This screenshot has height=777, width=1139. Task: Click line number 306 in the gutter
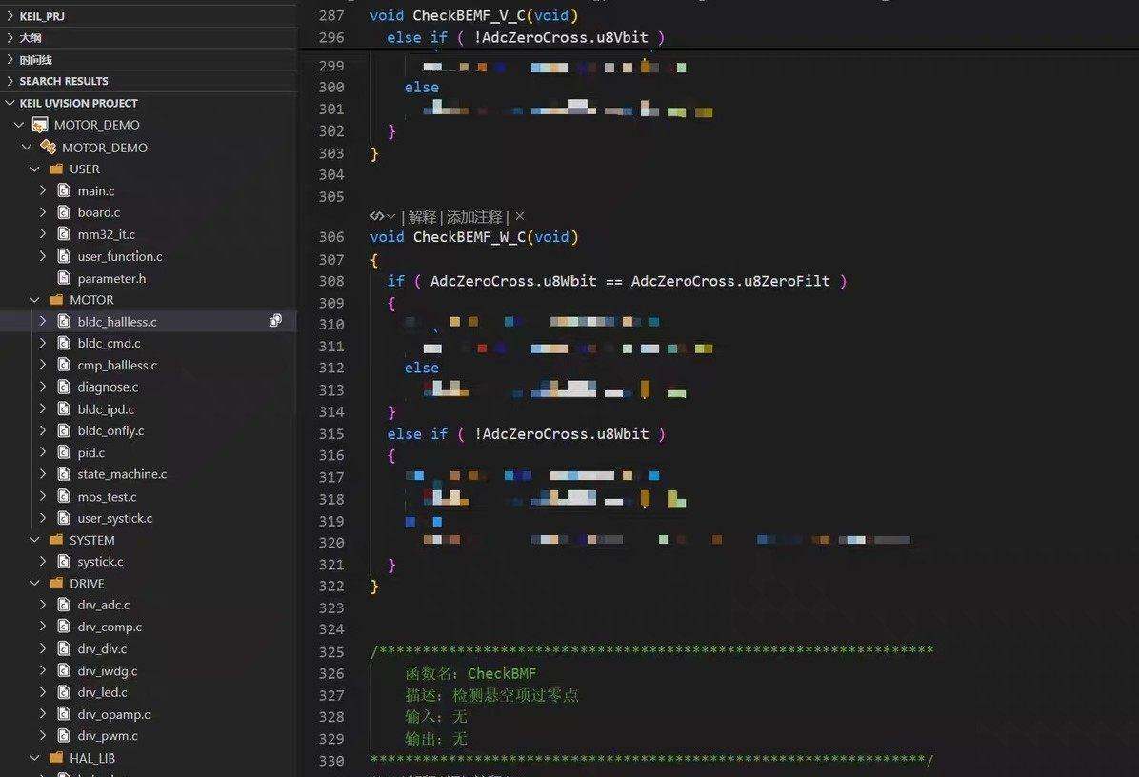(x=331, y=237)
